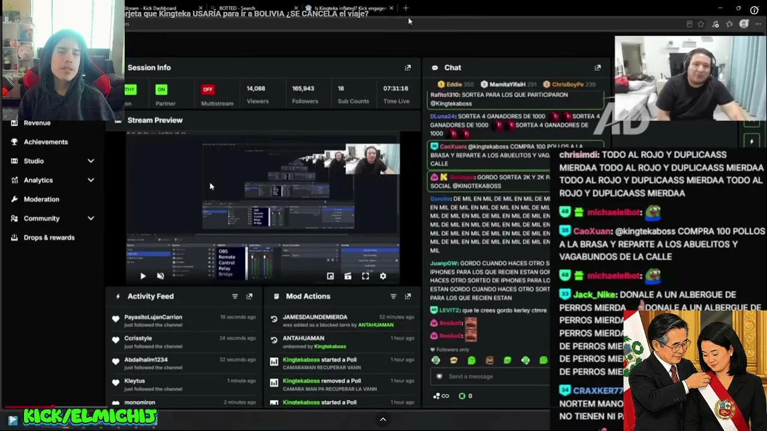Viewport: 767px width, 431px height.
Task: Click DLuna24 username in chat
Action: coord(443,116)
